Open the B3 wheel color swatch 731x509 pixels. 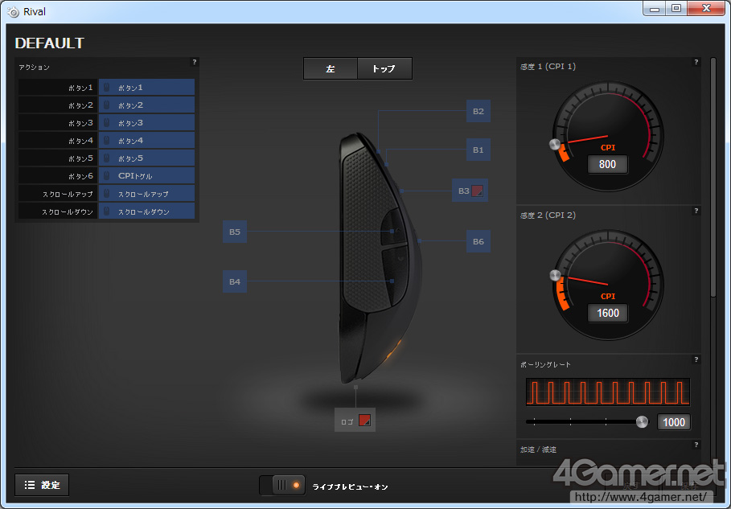(478, 191)
